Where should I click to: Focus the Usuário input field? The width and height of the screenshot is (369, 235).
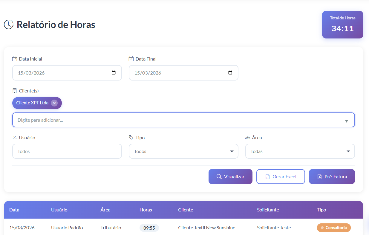pyautogui.click(x=67, y=151)
